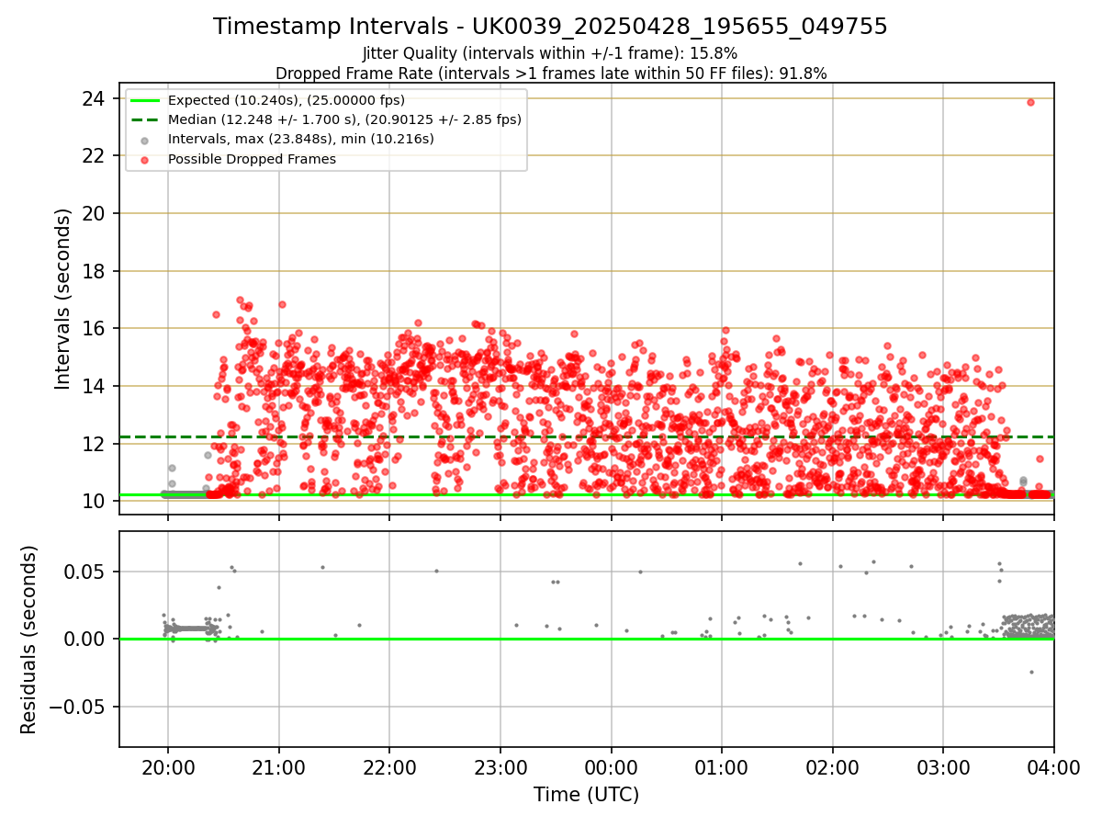Click the Expected (10.240s) legend entry
Image resolution: width=1102 pixels, height=827 pixels.
(287, 100)
